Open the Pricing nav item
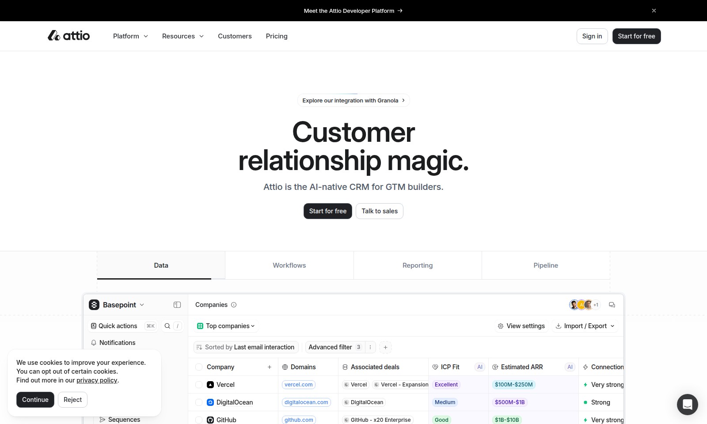 (x=277, y=36)
